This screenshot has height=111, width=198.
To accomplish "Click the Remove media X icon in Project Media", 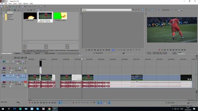I will click(19, 10).
